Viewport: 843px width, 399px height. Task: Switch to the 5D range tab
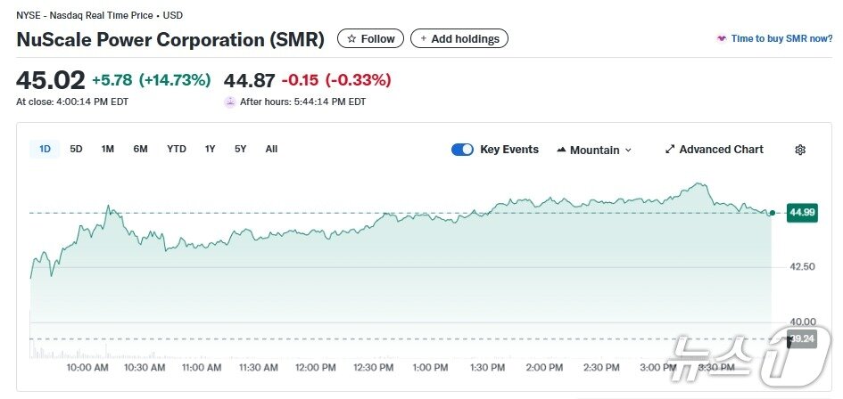click(x=77, y=149)
